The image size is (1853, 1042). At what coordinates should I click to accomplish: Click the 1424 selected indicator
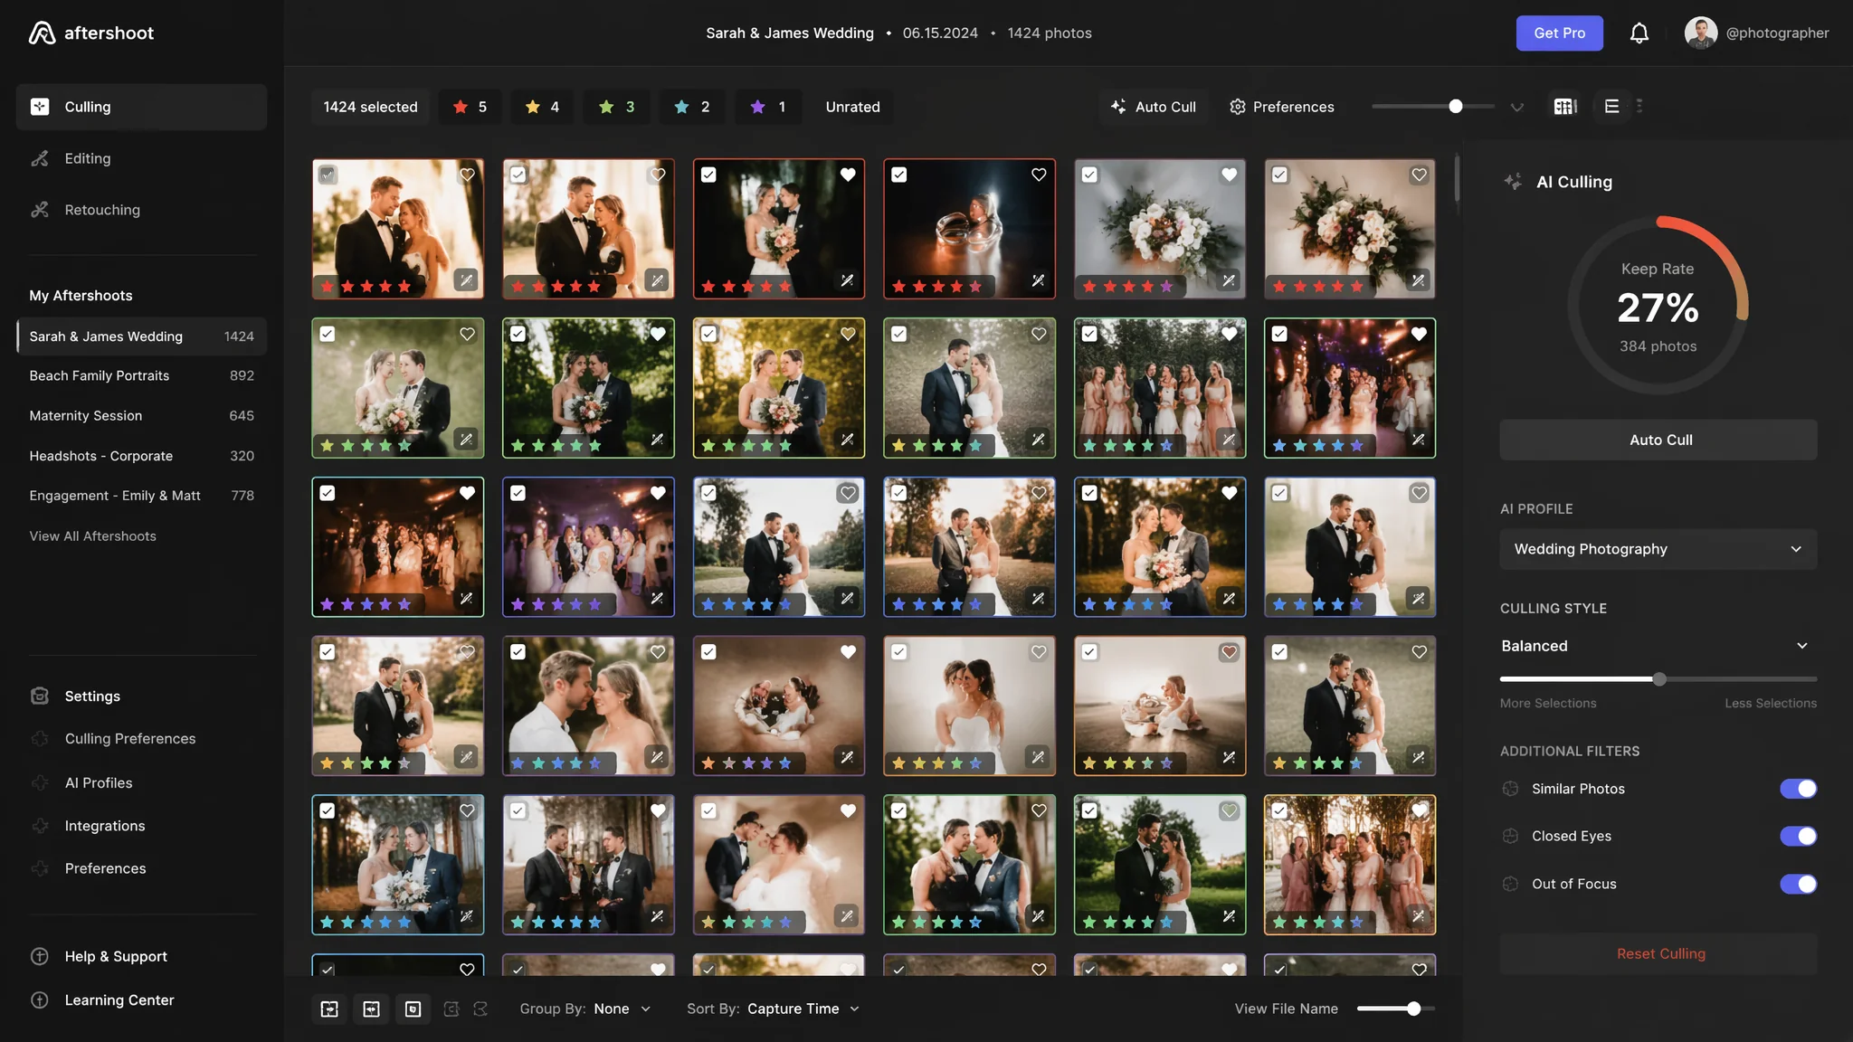(x=370, y=107)
